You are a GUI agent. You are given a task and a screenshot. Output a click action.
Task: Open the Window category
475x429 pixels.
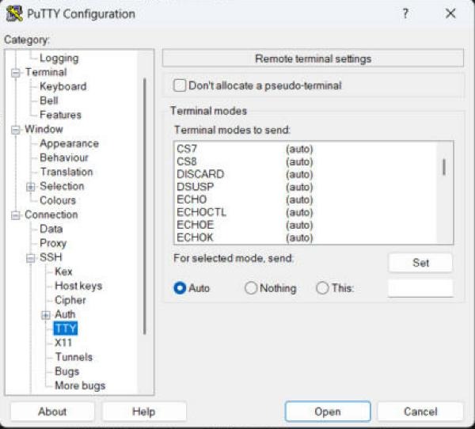pyautogui.click(x=44, y=129)
